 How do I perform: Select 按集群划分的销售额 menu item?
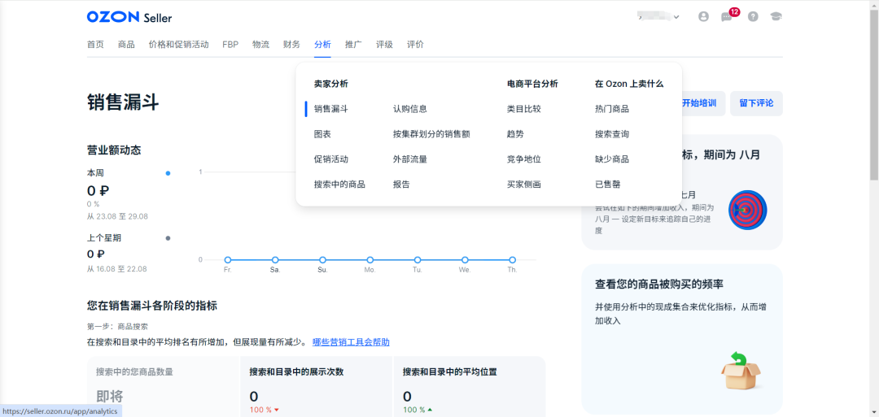431,134
